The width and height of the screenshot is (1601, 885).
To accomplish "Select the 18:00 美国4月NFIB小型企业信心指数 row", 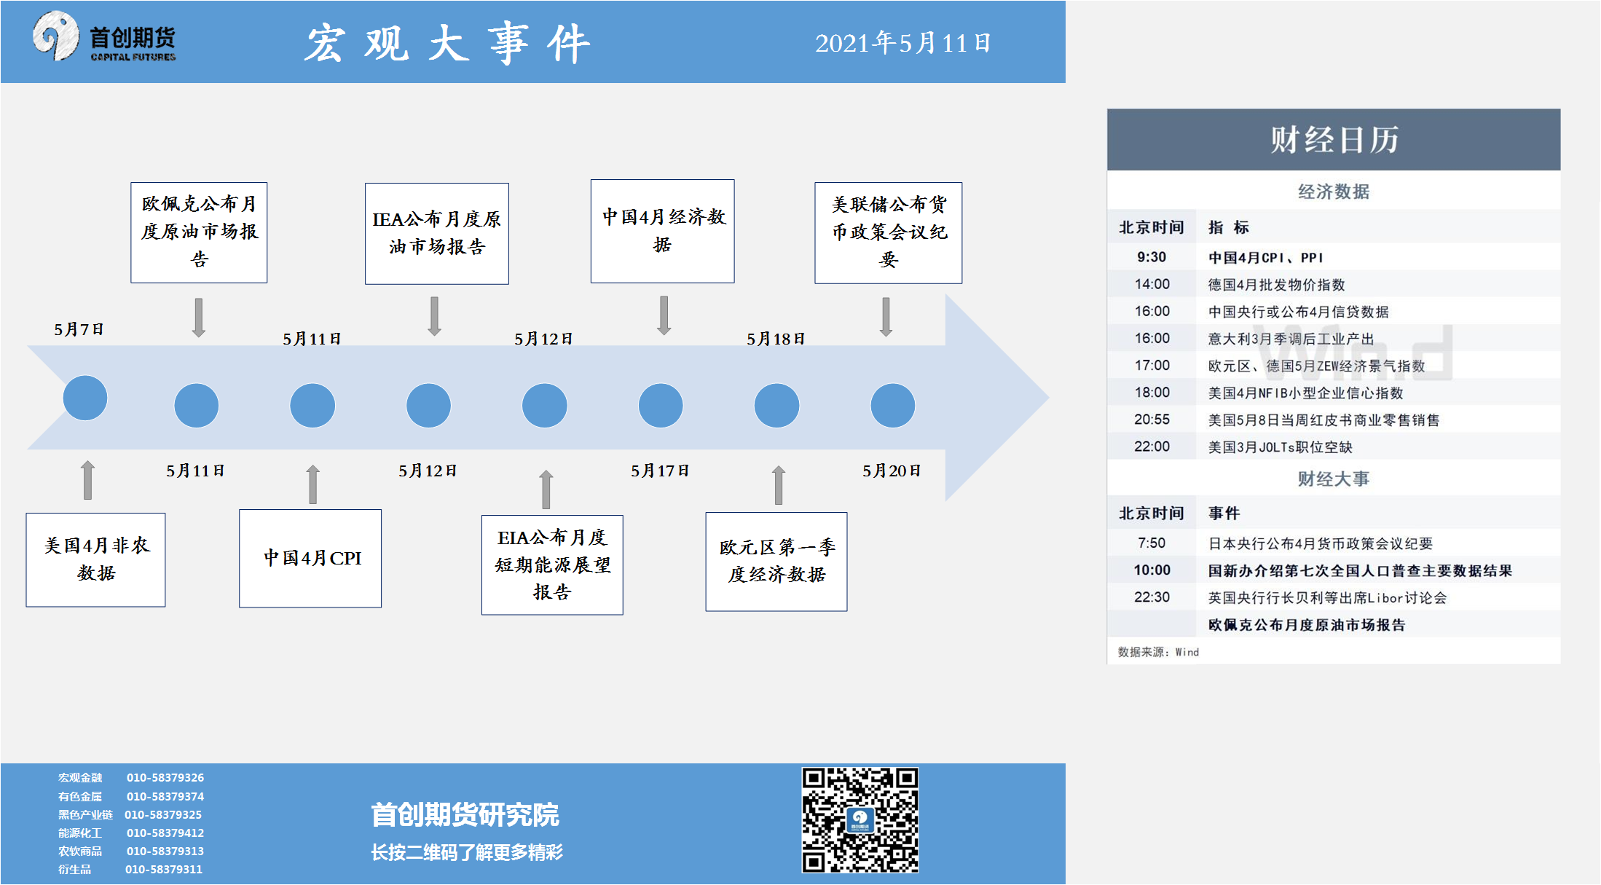I will click(x=1334, y=392).
